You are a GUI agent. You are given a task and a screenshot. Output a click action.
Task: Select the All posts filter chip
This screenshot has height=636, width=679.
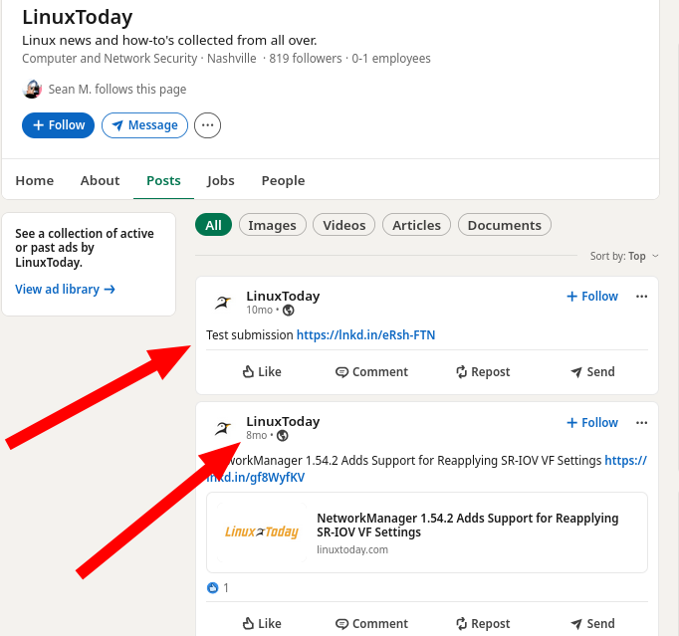click(213, 225)
